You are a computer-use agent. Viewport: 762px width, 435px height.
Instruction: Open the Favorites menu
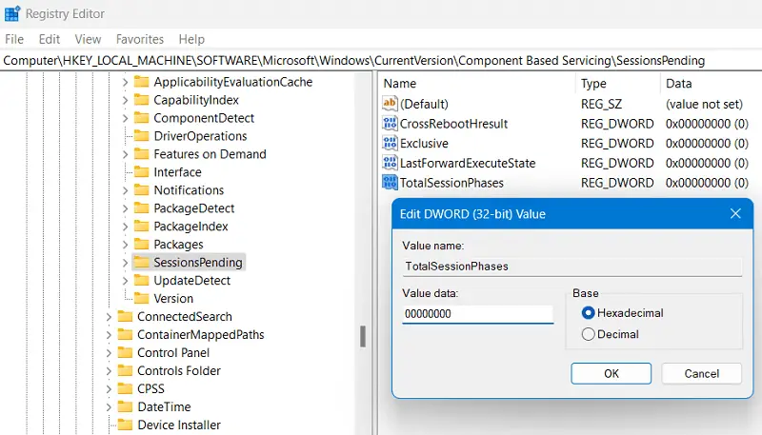(140, 39)
